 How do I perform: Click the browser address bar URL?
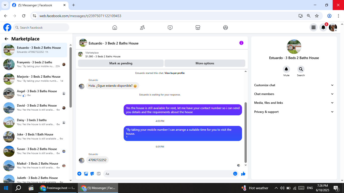pyautogui.click(x=80, y=16)
